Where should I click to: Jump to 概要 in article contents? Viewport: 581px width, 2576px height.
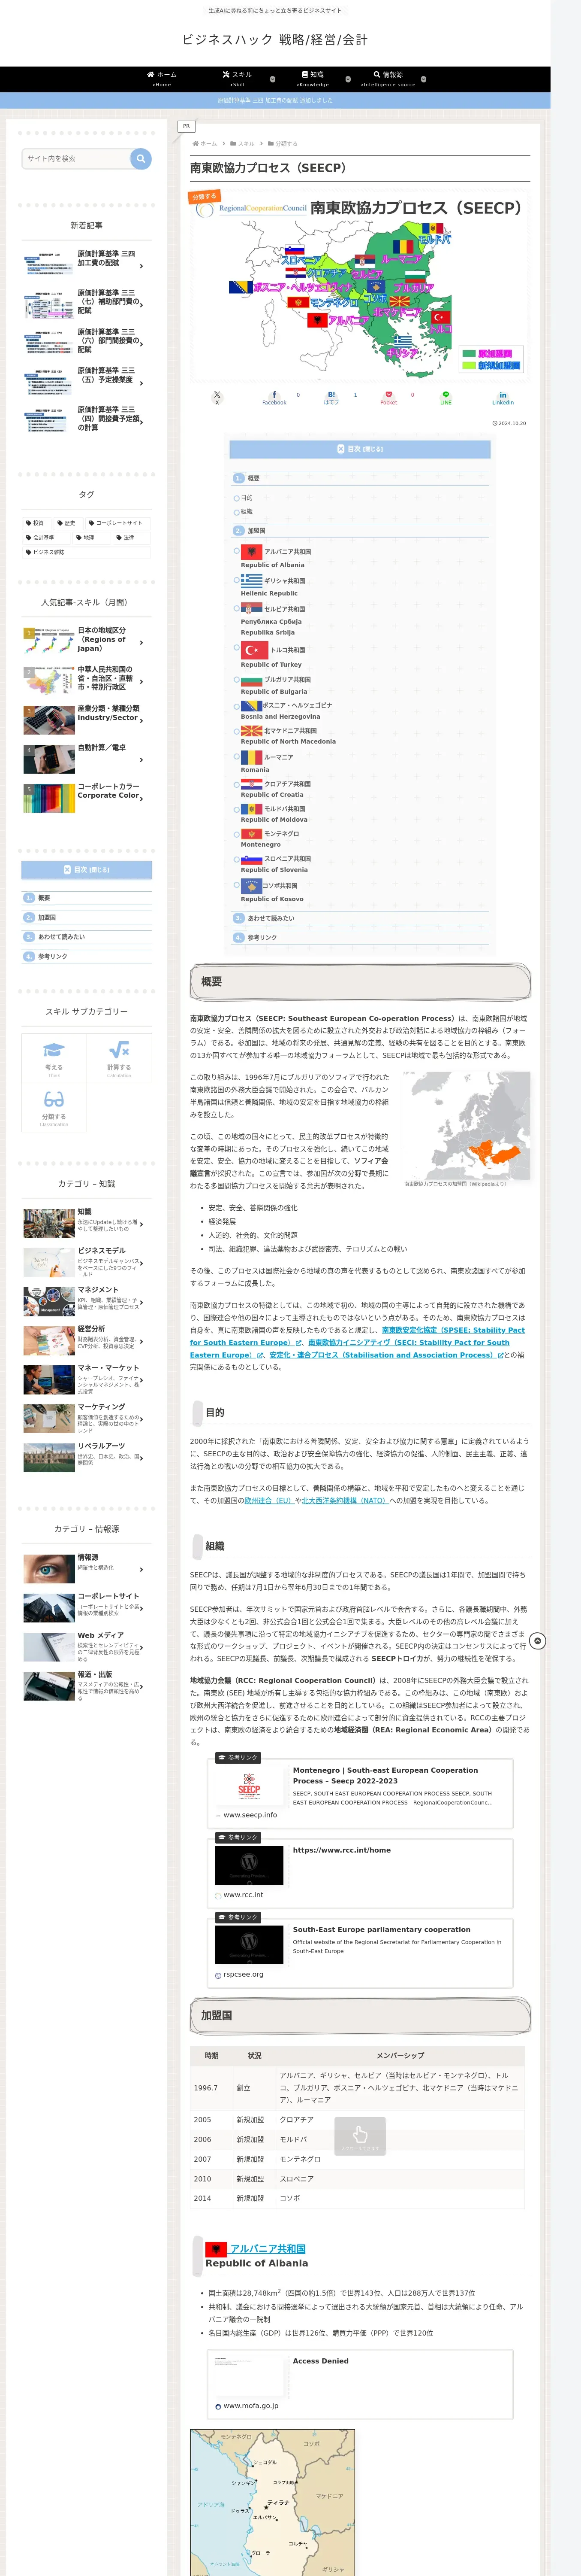253,479
